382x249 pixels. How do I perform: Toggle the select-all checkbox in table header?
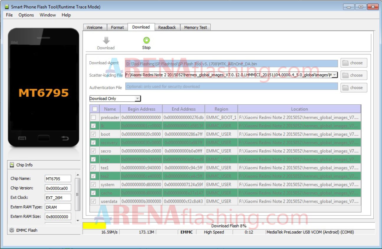tap(95, 109)
